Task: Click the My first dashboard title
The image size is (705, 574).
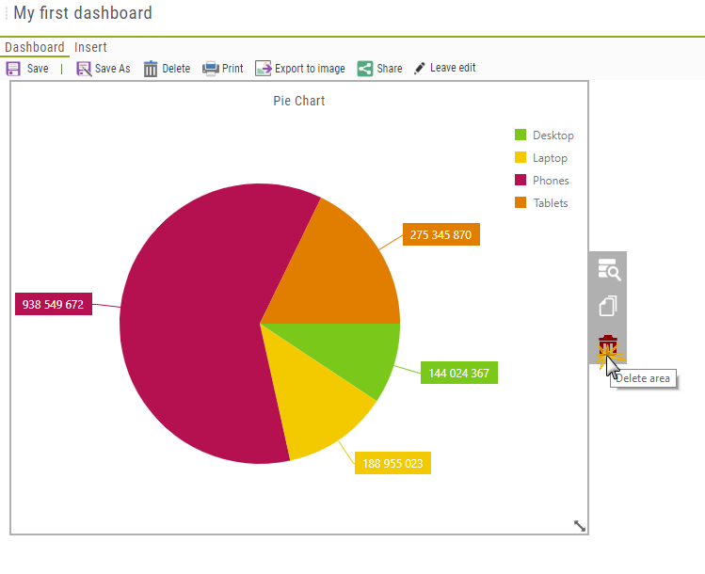Action: tap(83, 13)
